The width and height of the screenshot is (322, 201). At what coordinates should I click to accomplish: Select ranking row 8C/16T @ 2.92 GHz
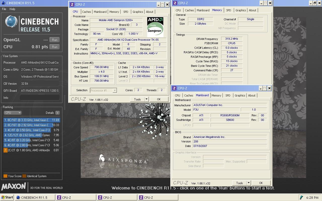[32, 125]
